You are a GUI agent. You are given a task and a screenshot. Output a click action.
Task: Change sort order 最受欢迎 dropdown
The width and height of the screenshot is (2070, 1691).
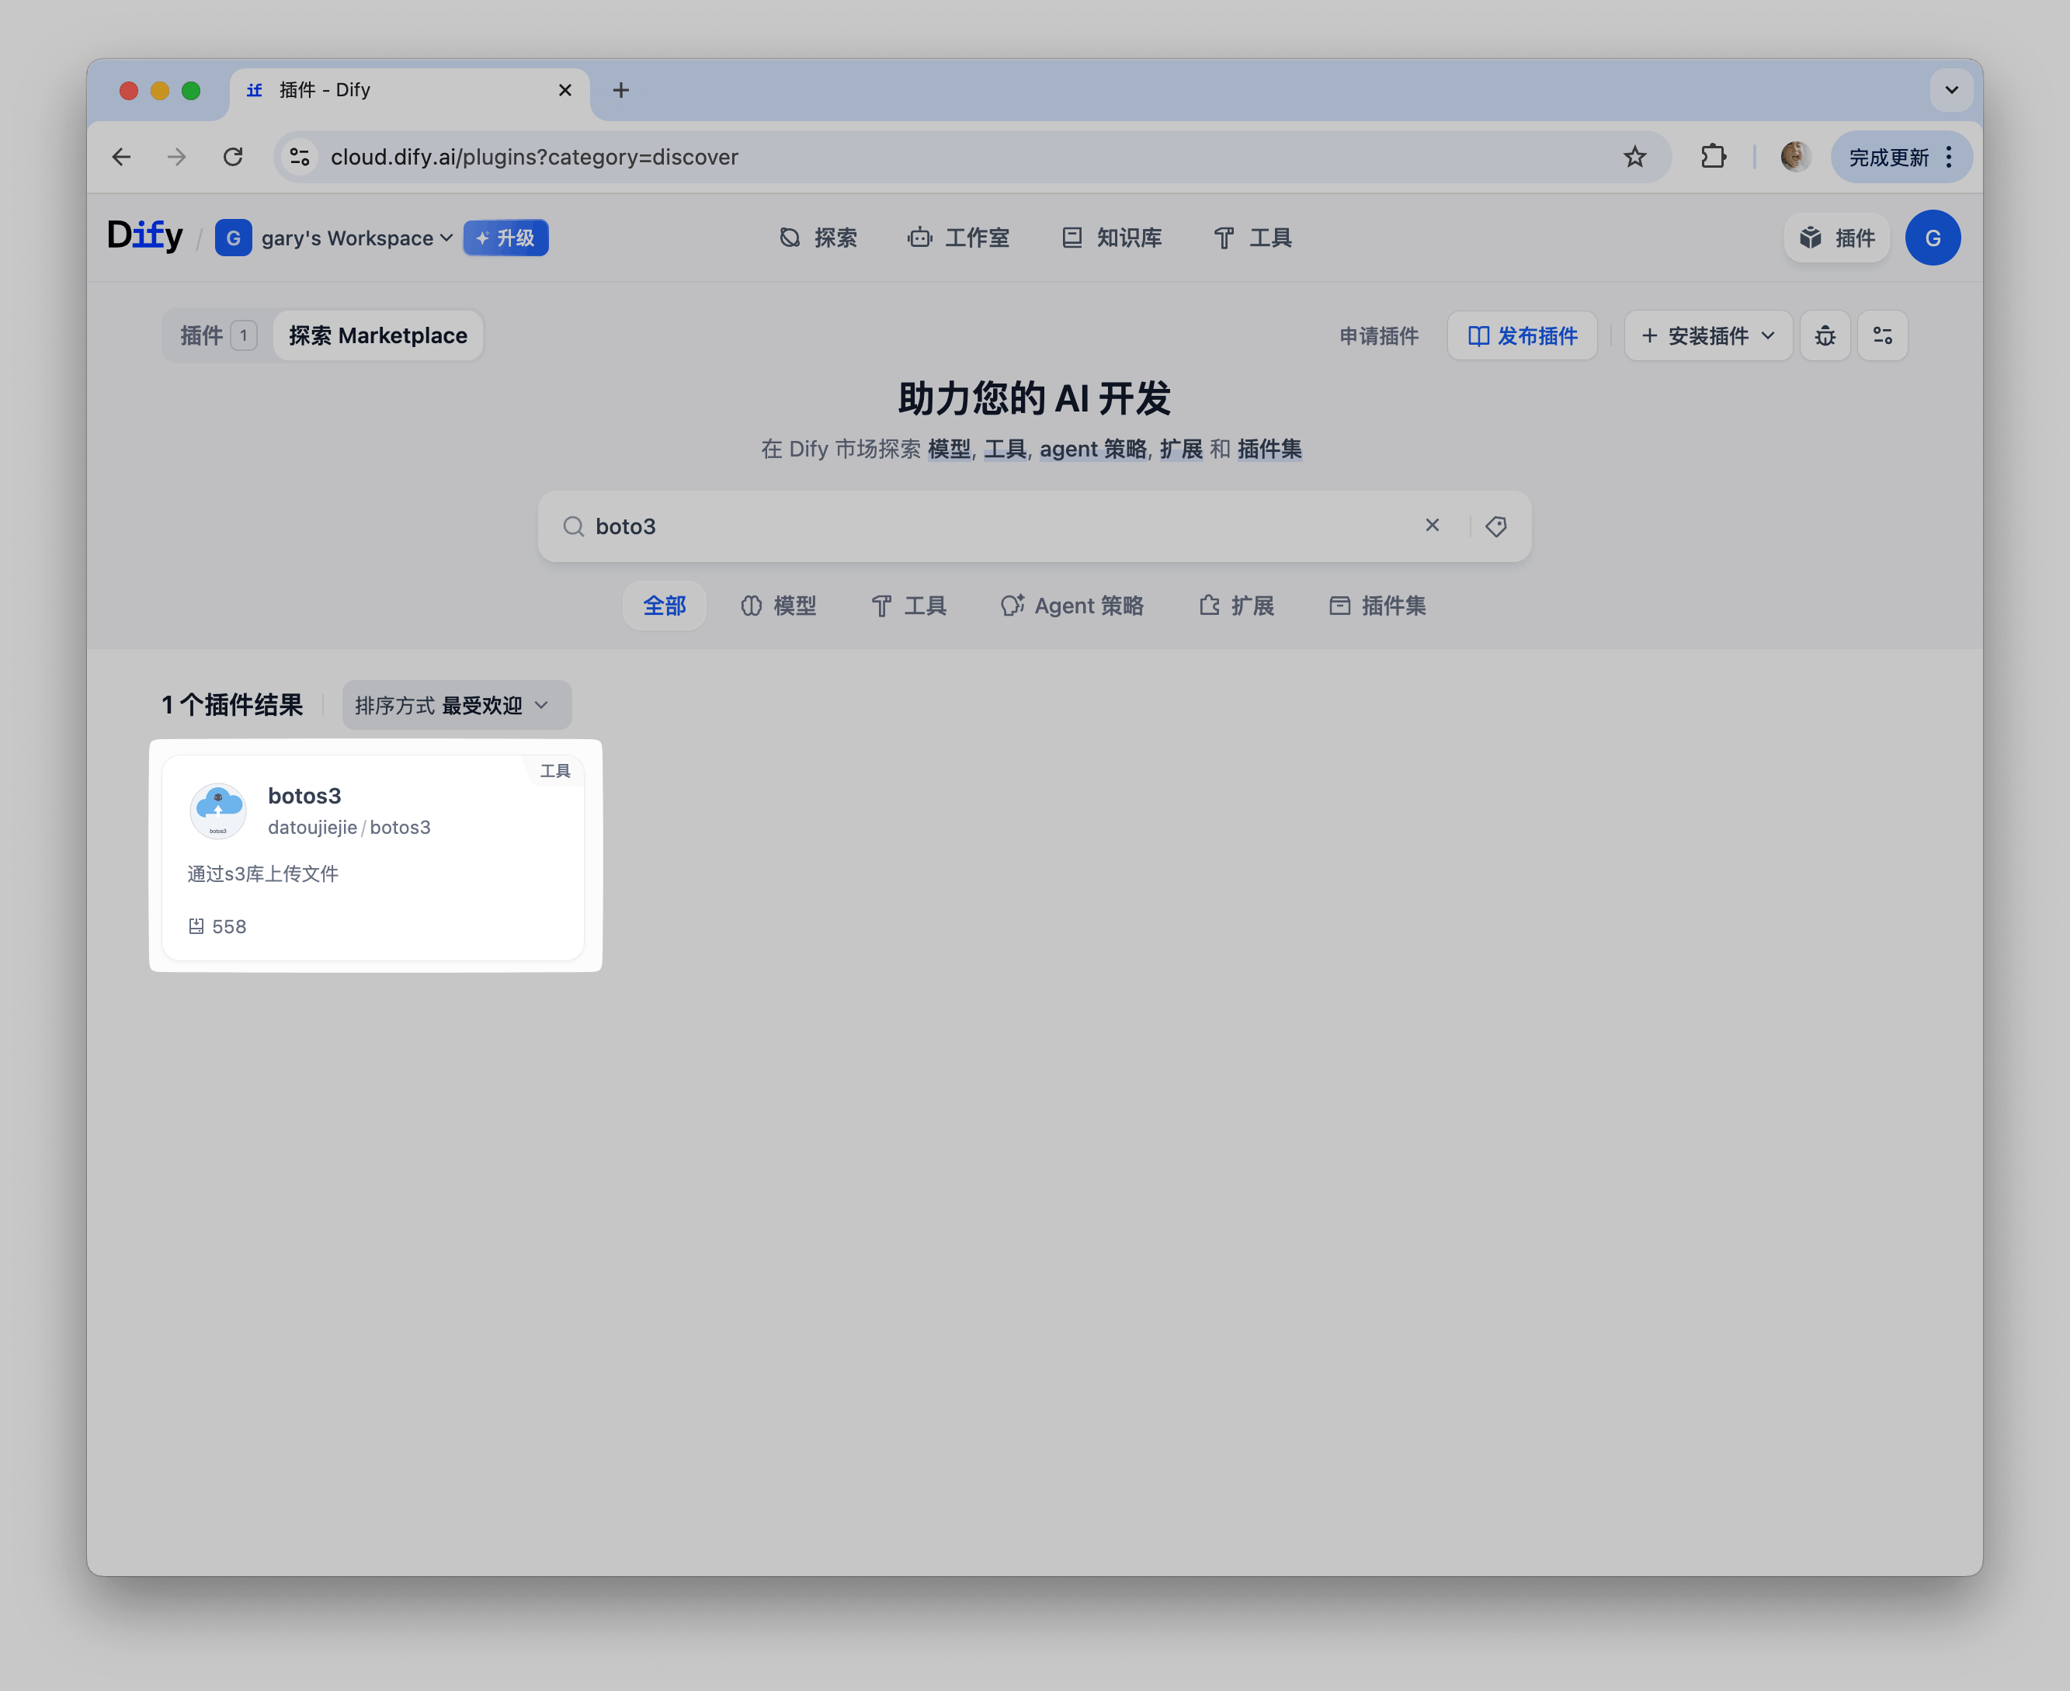(456, 705)
